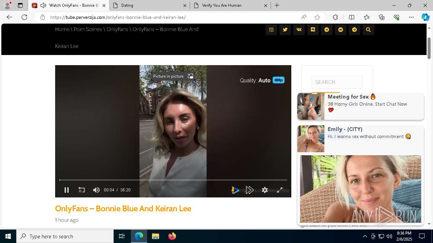Open the Collections icon

pyautogui.click(x=382, y=17)
